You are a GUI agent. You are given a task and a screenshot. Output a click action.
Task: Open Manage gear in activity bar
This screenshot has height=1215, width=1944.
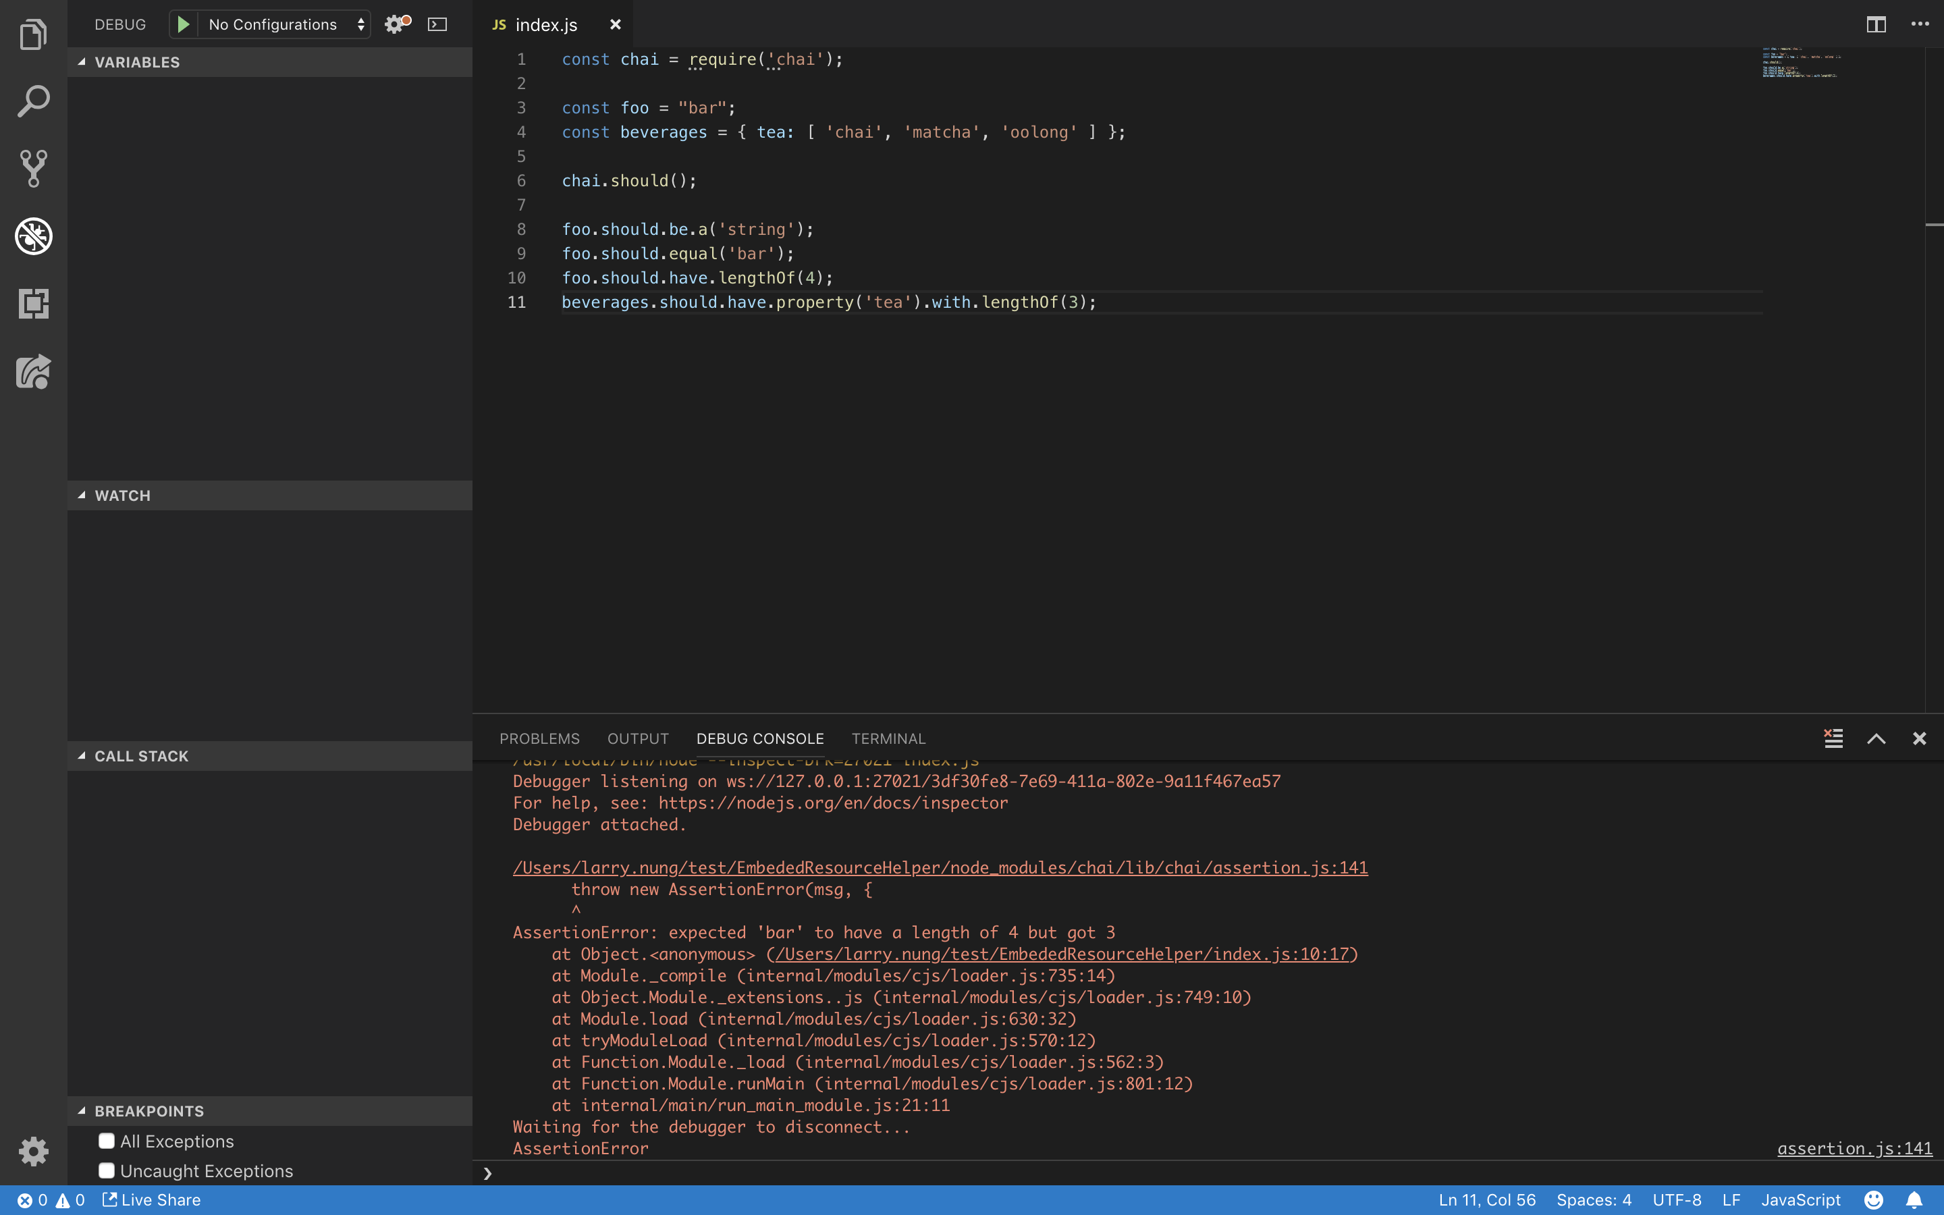tap(33, 1152)
